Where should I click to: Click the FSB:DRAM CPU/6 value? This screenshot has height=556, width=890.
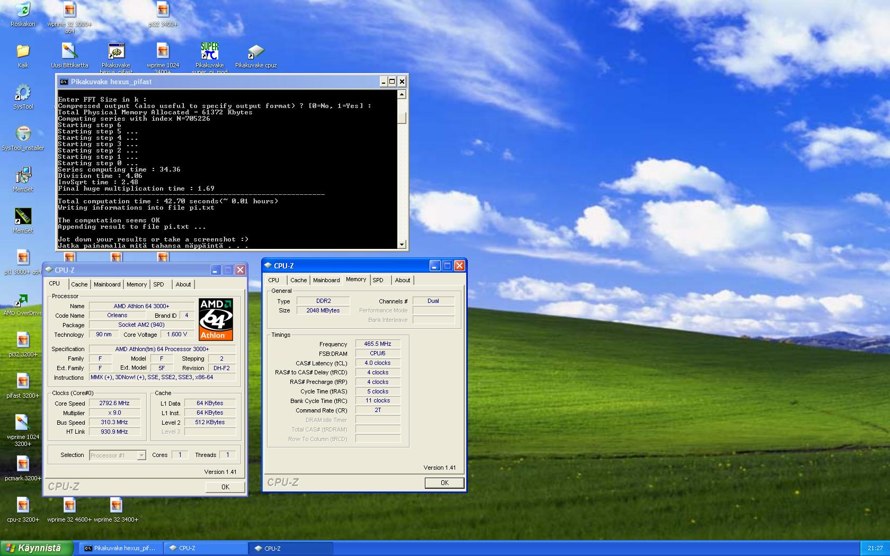[378, 353]
